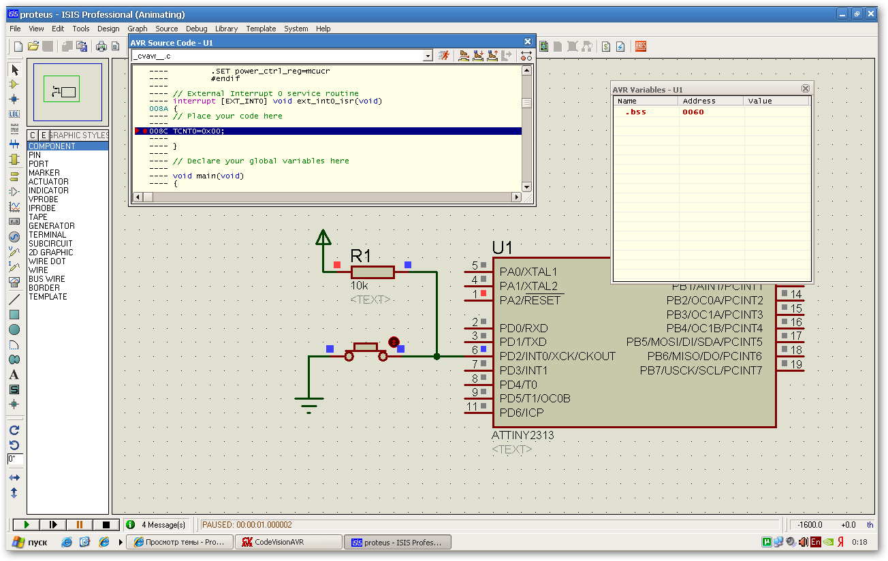Select the Wire Label (LBL) tool
888x561 pixels.
14,114
